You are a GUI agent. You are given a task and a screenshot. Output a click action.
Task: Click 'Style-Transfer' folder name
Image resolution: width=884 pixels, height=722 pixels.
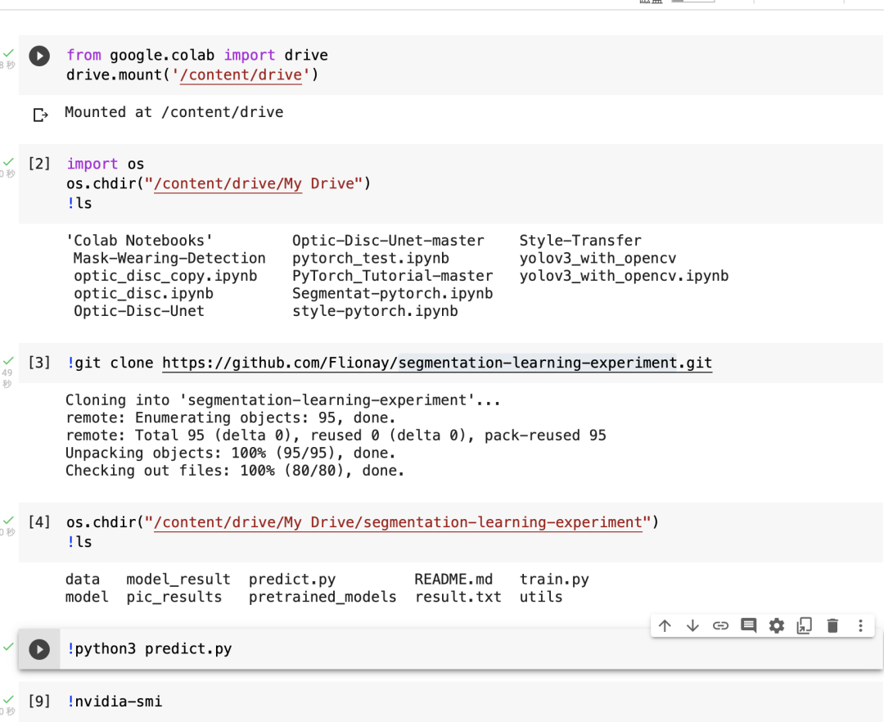click(580, 241)
